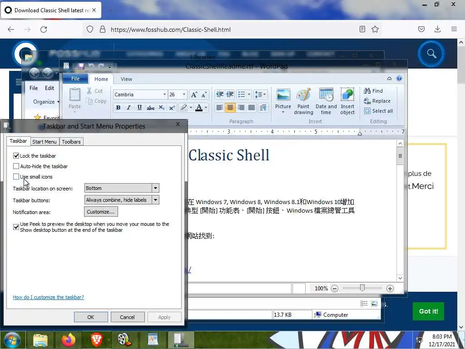This screenshot has height=349, width=465.
Task: Decrease paragraph indent in WordPad
Action: pyautogui.click(x=220, y=95)
